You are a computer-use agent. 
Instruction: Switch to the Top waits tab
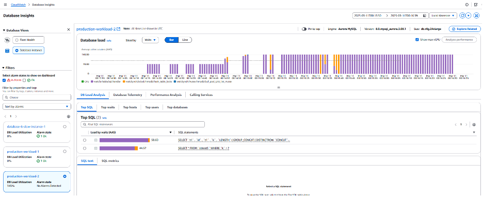click(108, 107)
